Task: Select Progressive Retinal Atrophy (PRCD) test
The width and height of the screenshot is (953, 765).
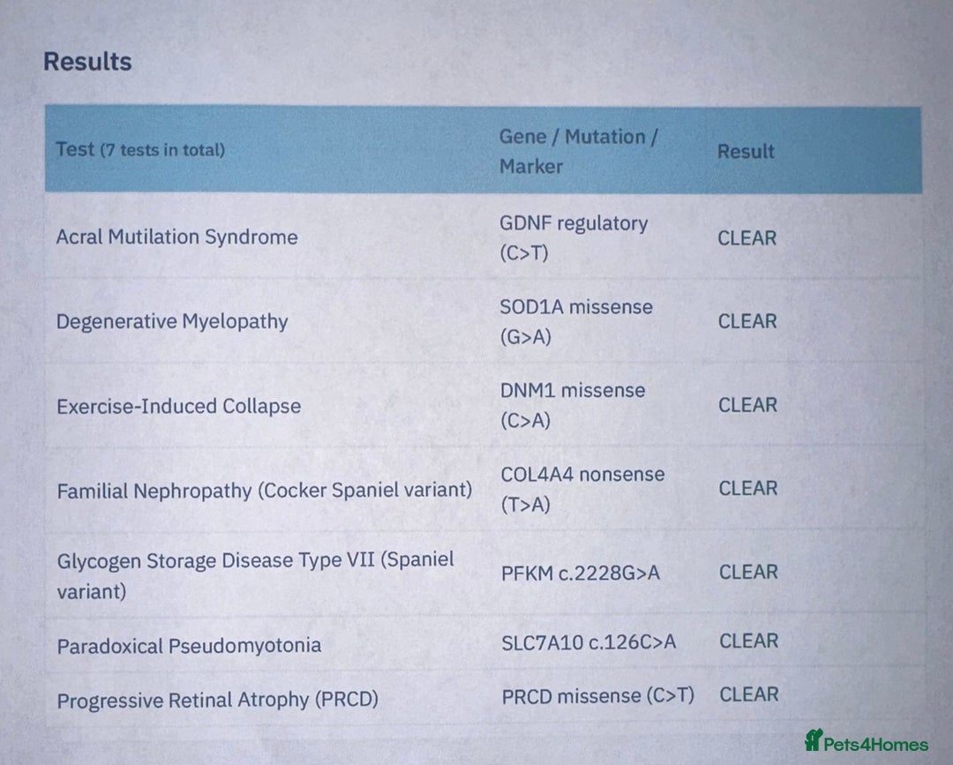Action: [218, 700]
